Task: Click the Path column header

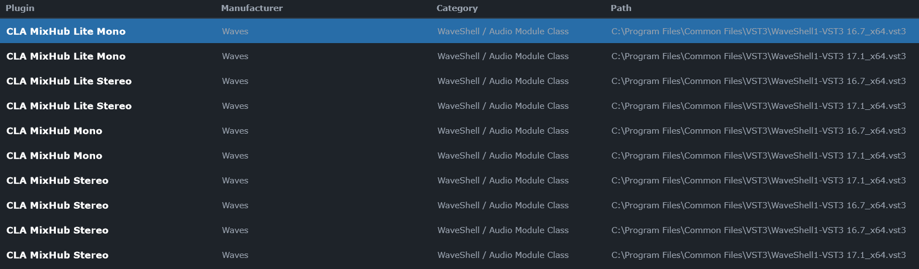Action: tap(621, 8)
